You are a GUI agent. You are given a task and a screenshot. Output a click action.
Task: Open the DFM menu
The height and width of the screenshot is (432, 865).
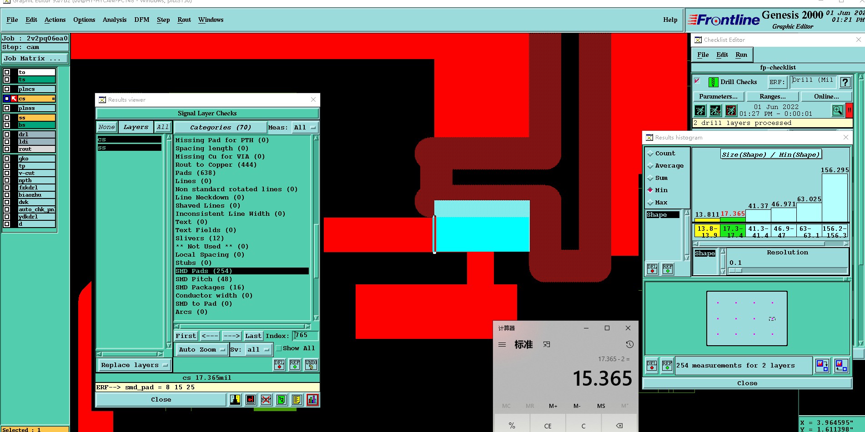point(142,20)
